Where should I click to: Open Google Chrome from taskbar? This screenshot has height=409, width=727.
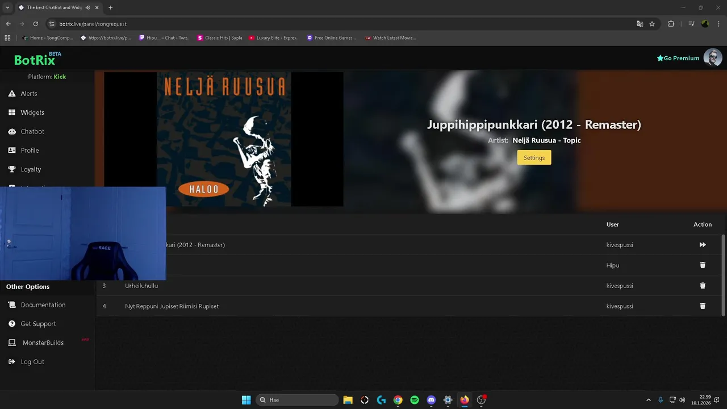tap(398, 400)
